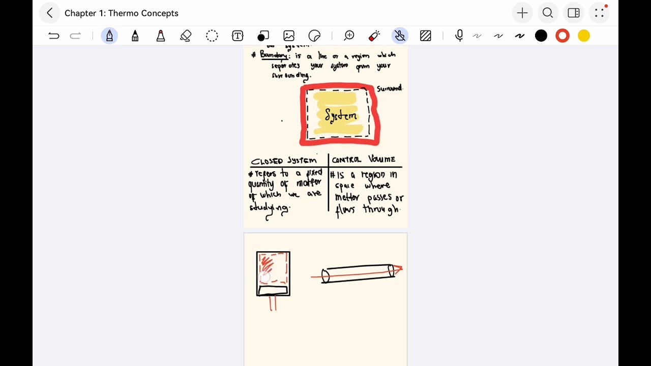This screenshot has width=651, height=366.
Task: Tap the handwritten Boundary definition text
Action: tap(323, 66)
